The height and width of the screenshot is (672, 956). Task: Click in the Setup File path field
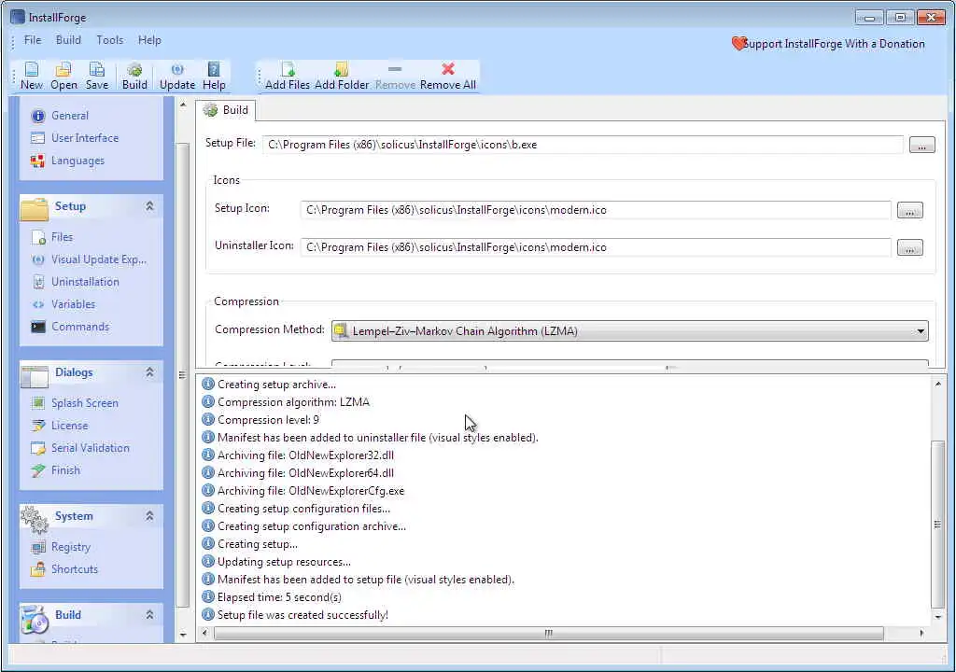click(583, 145)
